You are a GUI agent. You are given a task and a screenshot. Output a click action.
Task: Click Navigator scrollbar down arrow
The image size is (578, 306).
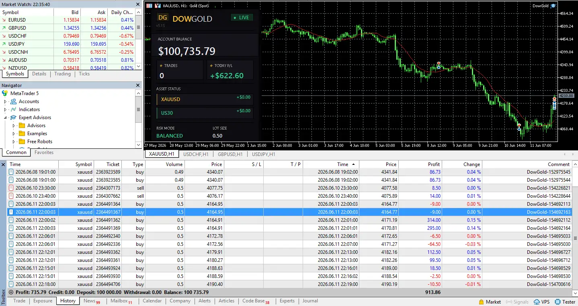tap(138, 145)
